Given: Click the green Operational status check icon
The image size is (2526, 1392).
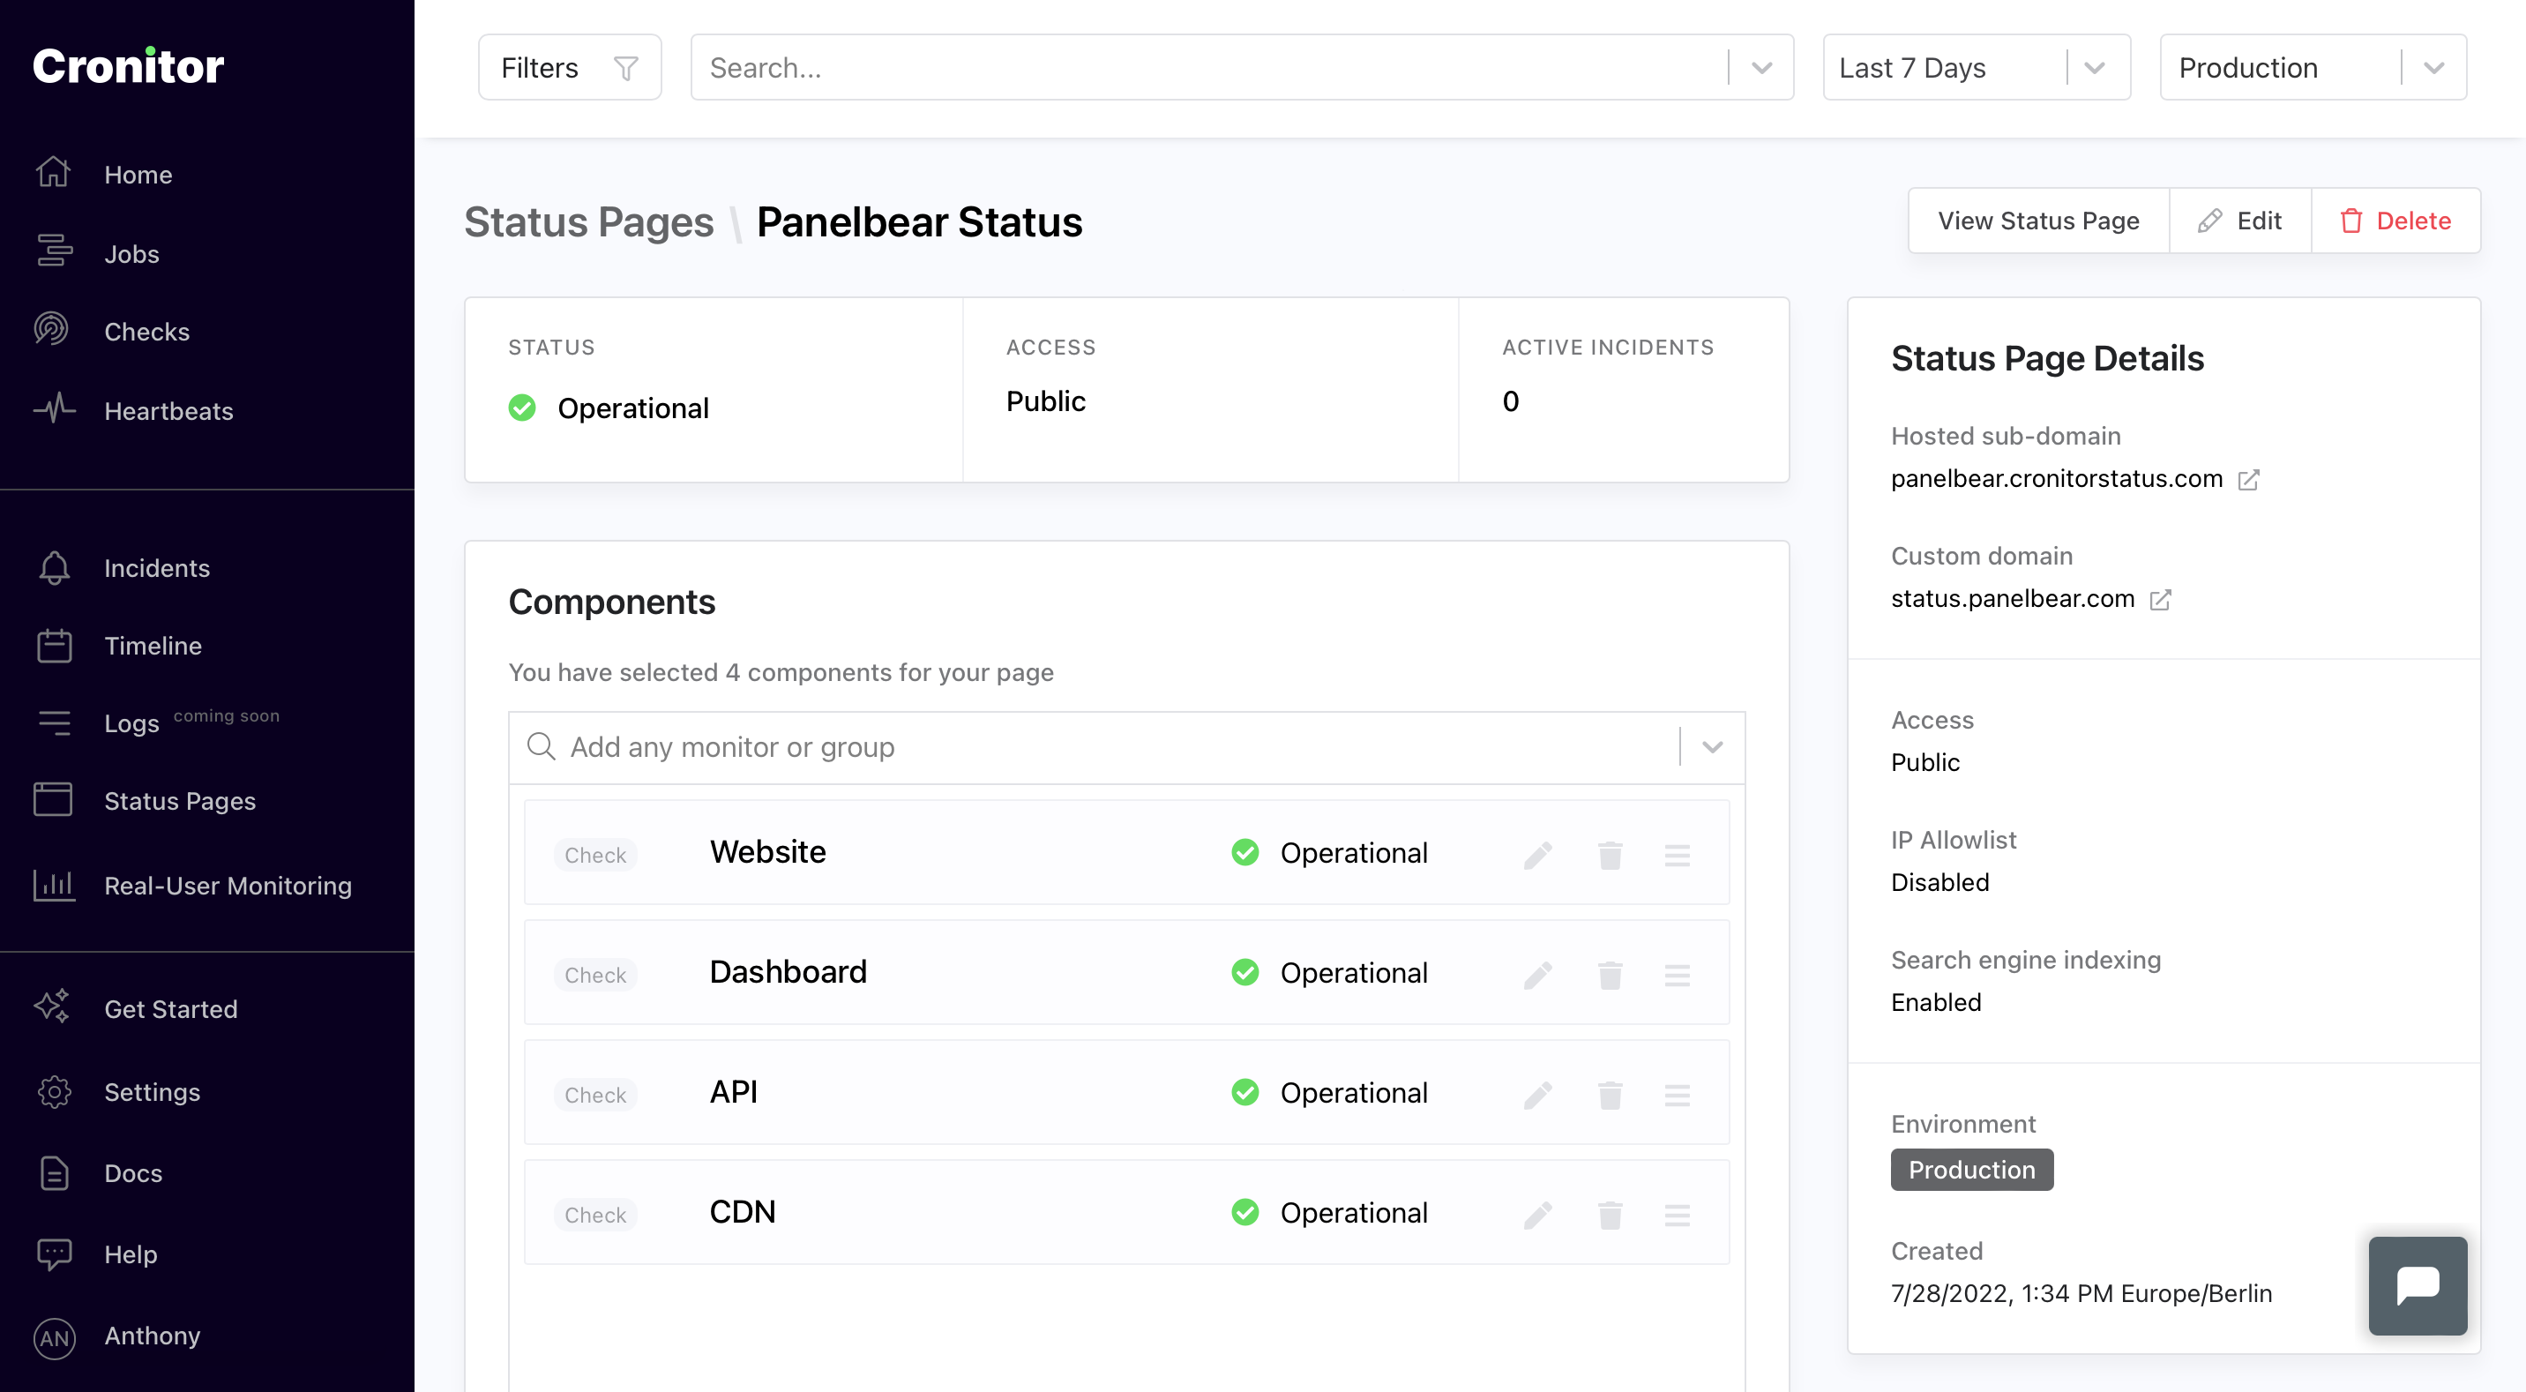Looking at the screenshot, I should point(521,408).
